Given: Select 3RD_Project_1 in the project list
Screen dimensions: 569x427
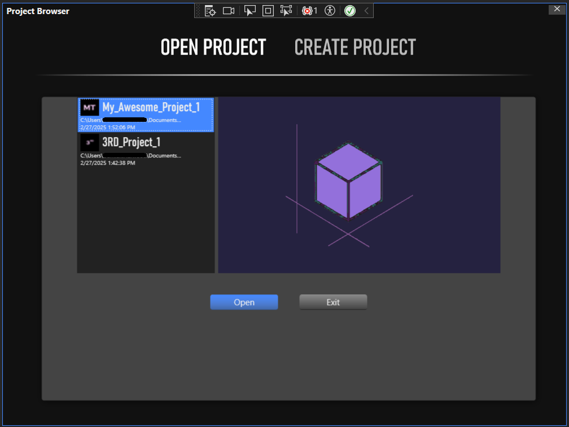Looking at the screenshot, I should 131,142.
